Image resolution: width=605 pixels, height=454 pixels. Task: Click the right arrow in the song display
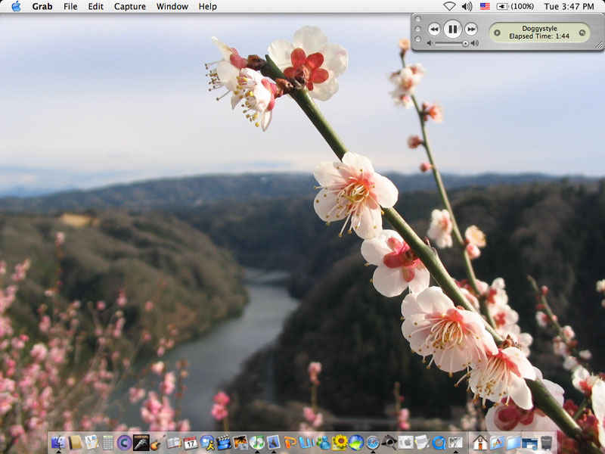(x=582, y=32)
